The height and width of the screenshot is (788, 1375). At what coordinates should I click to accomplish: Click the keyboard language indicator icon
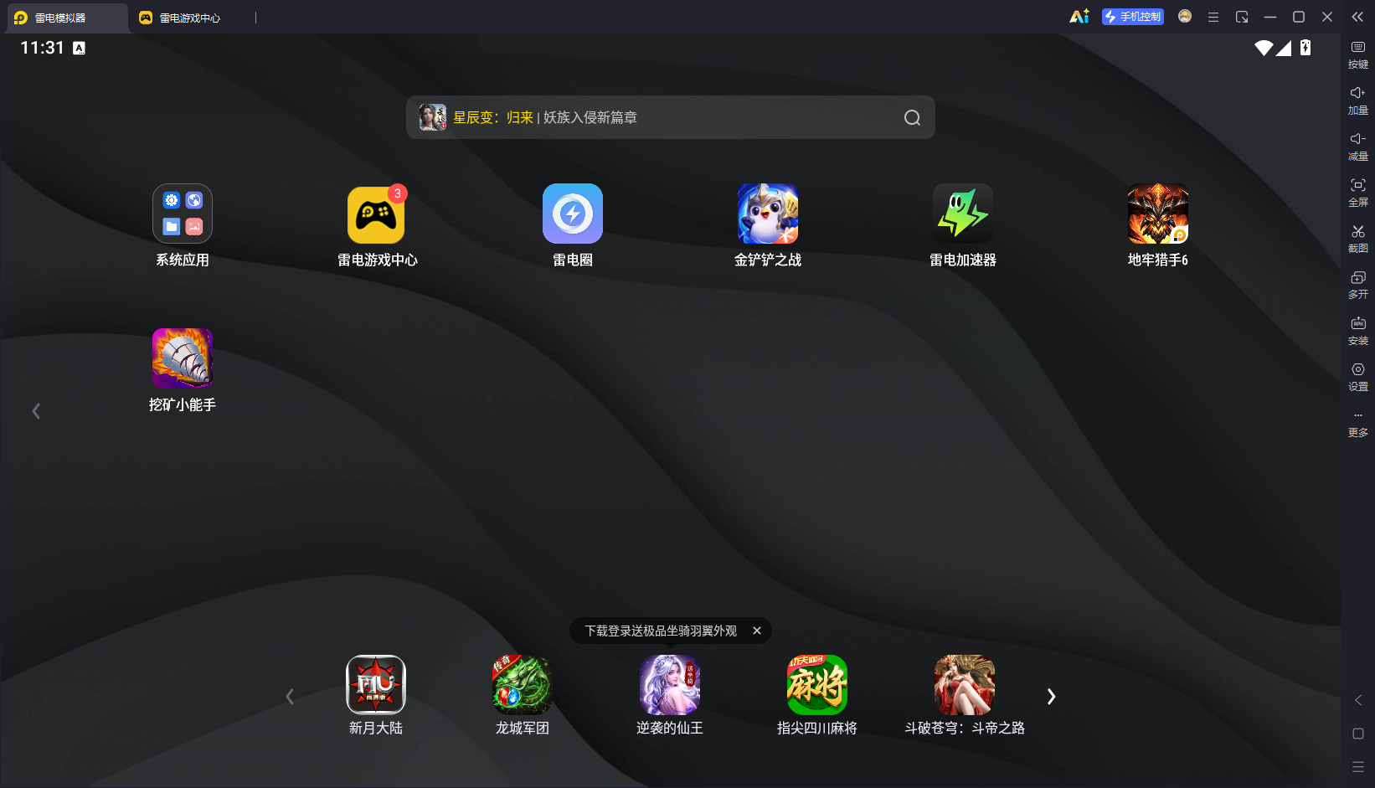(80, 49)
